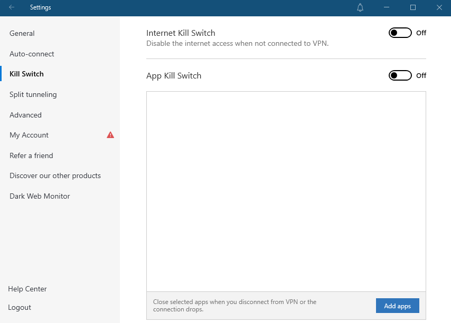Maximize the Settings window

[413, 7]
